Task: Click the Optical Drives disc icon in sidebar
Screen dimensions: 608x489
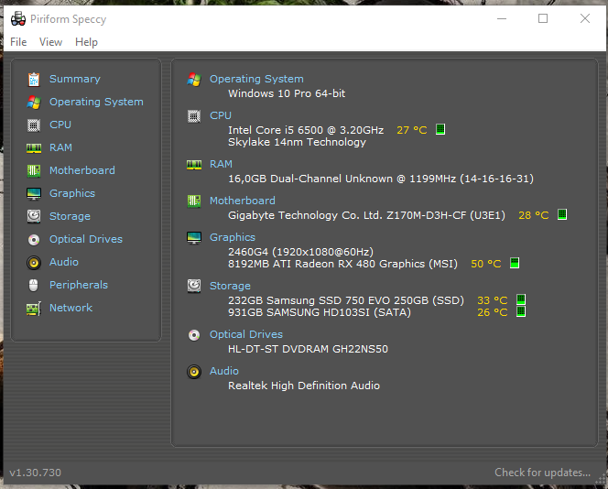Action: click(34, 240)
